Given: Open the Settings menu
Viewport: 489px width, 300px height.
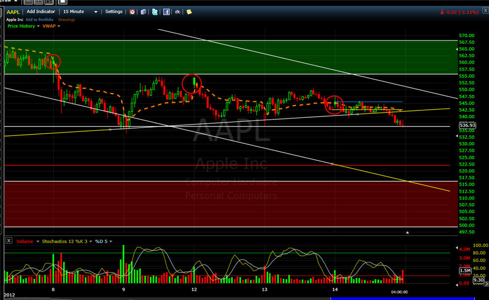Looking at the screenshot, I should (114, 11).
